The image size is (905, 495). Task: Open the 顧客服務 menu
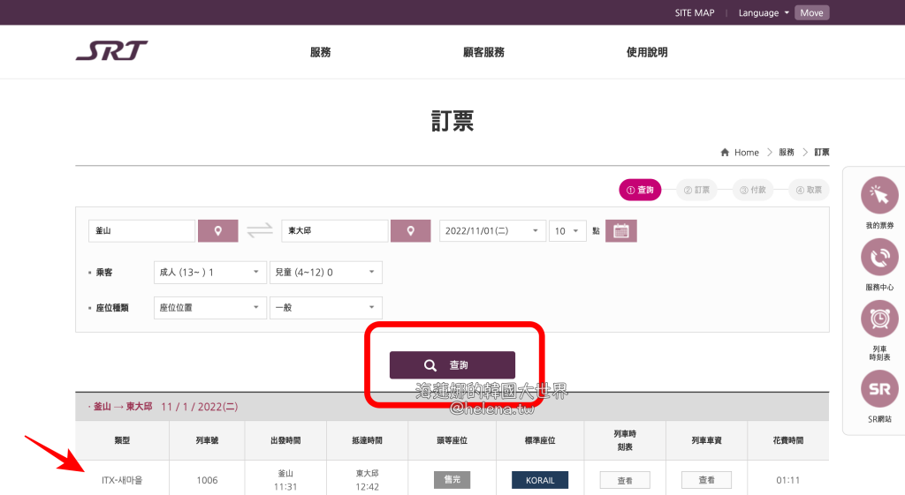tap(483, 52)
